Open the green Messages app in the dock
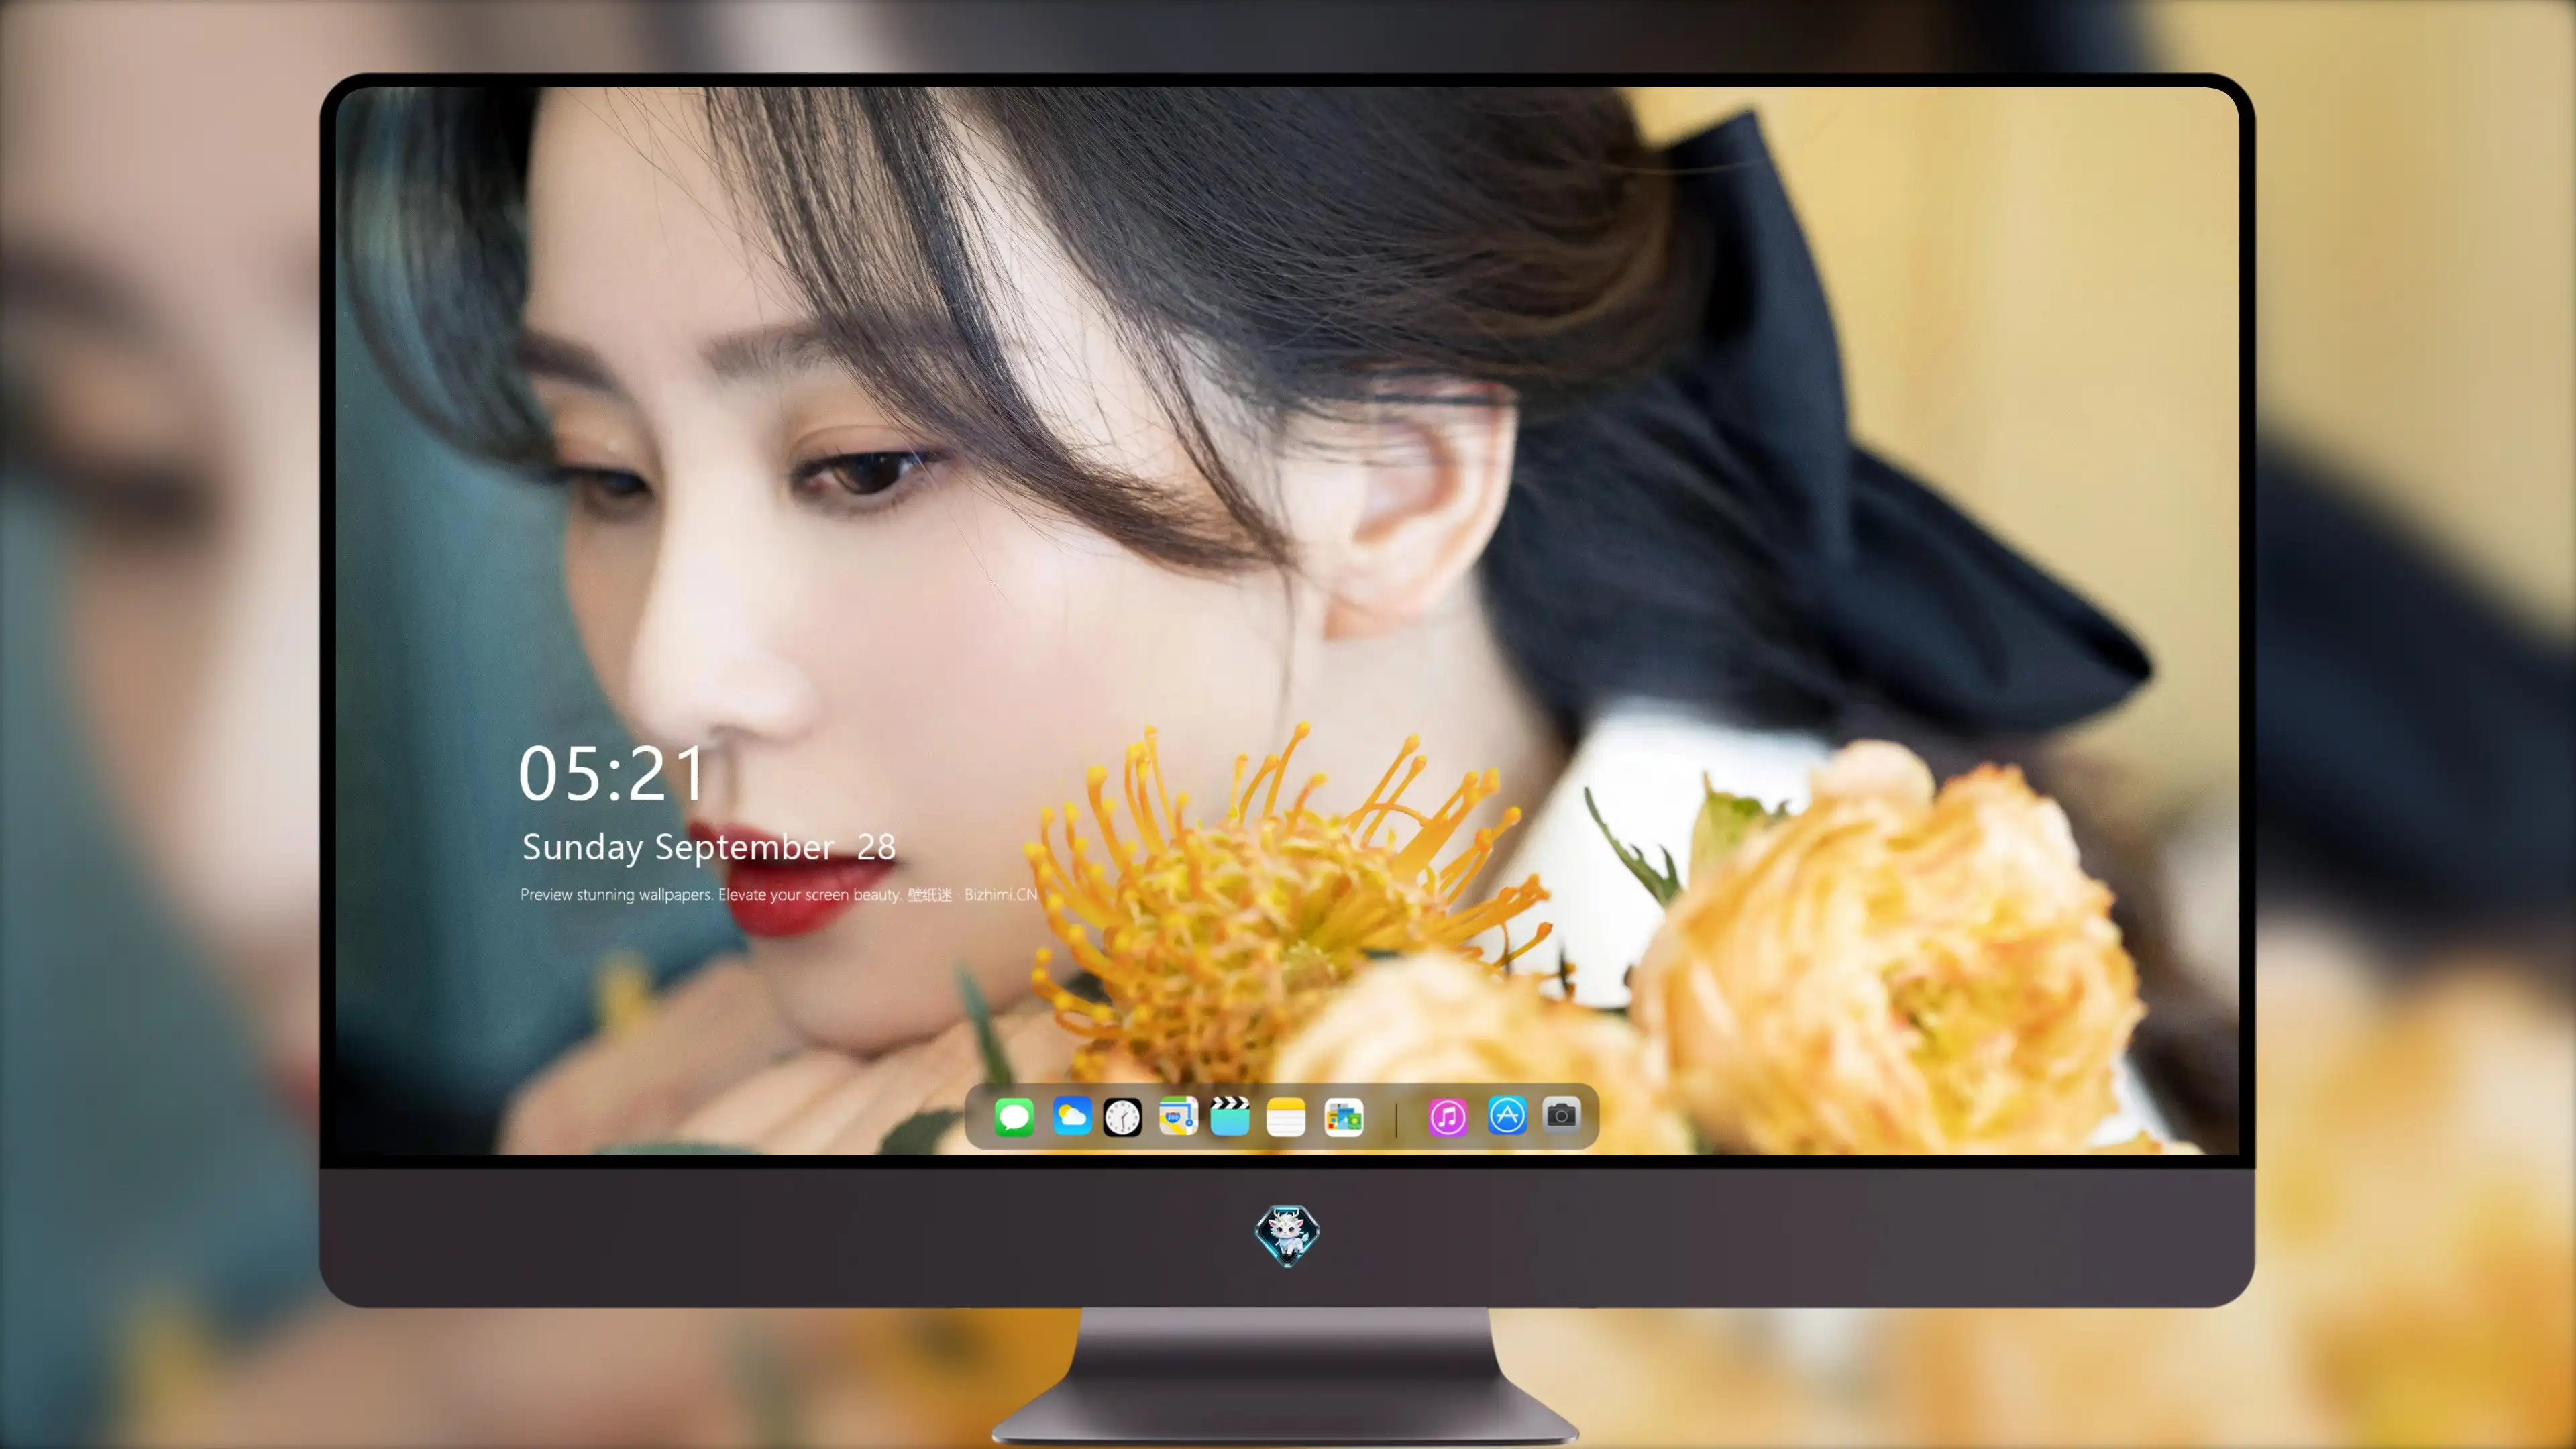The image size is (2576, 1449). (1014, 1117)
